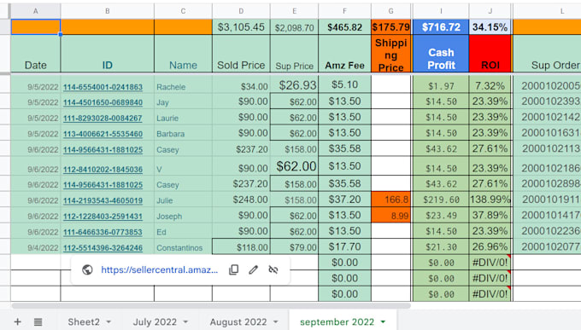The image size is (581, 330).
Task: Select column J header
Action: [490, 11]
